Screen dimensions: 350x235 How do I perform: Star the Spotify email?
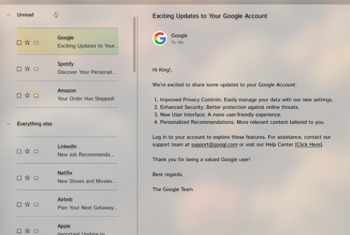(27, 69)
